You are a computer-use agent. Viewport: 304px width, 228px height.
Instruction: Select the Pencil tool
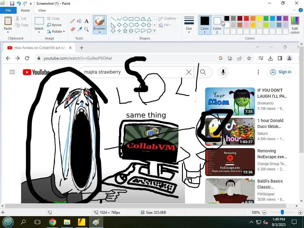72,21
